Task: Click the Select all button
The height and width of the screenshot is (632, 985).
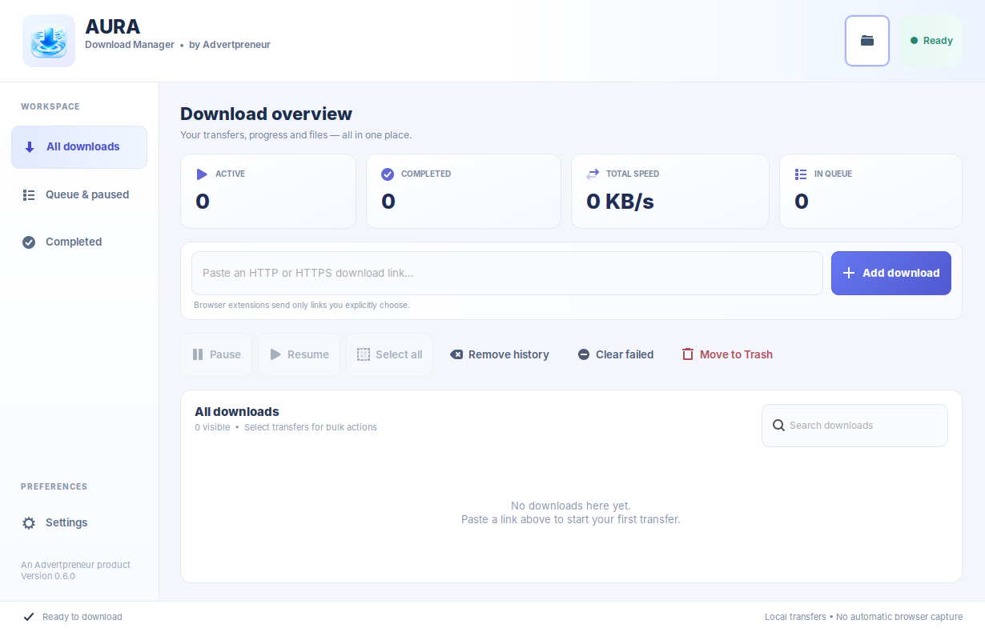Action: point(389,354)
